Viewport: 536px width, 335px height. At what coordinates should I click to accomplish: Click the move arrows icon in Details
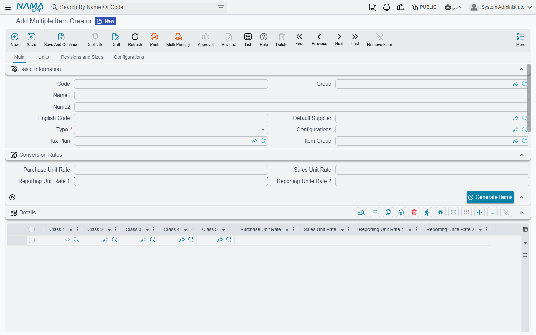[x=480, y=212]
